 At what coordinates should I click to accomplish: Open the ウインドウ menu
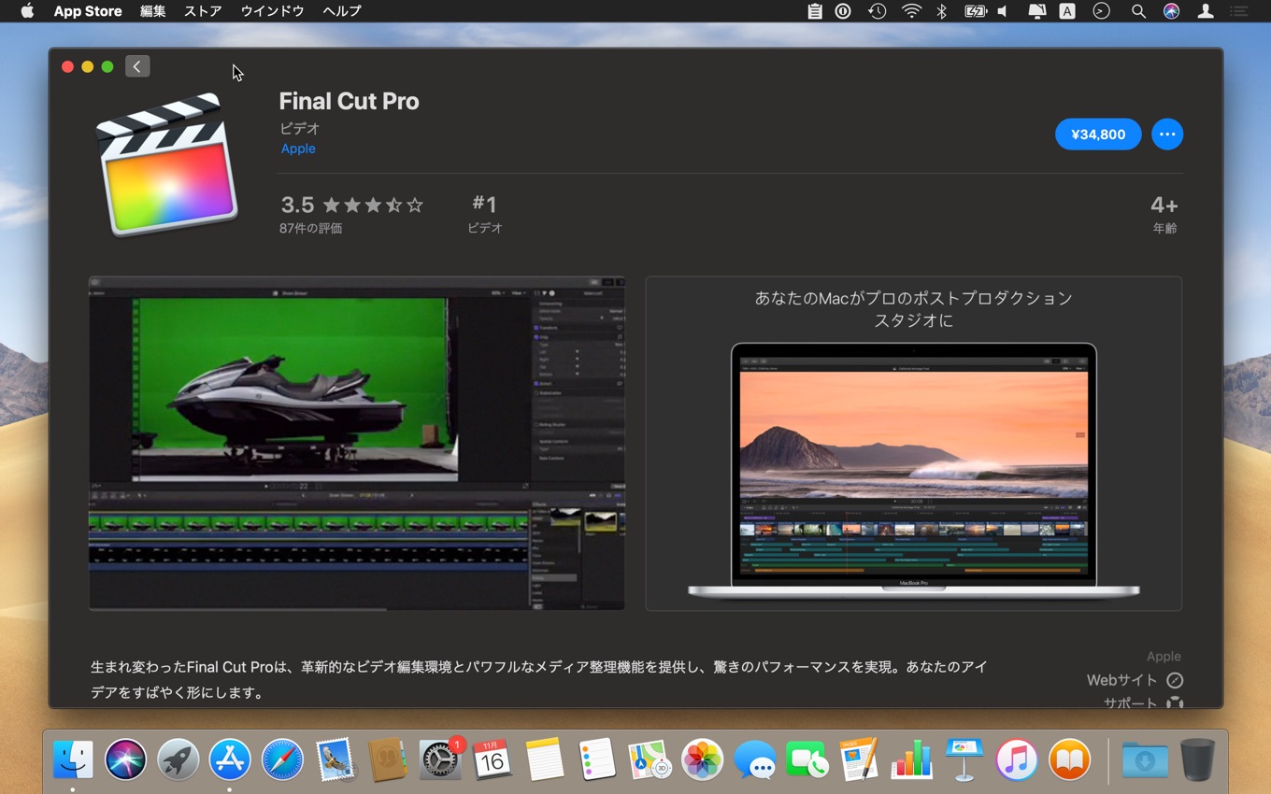(x=273, y=11)
